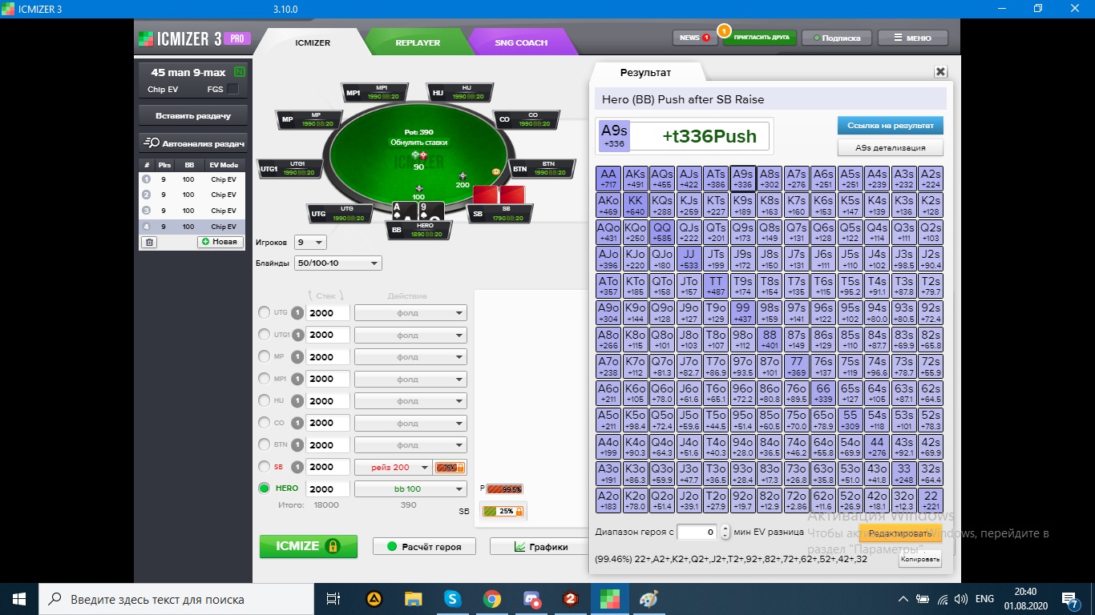Click the SB position number badge
Image resolution: width=1095 pixels, height=615 pixels.
click(x=297, y=467)
